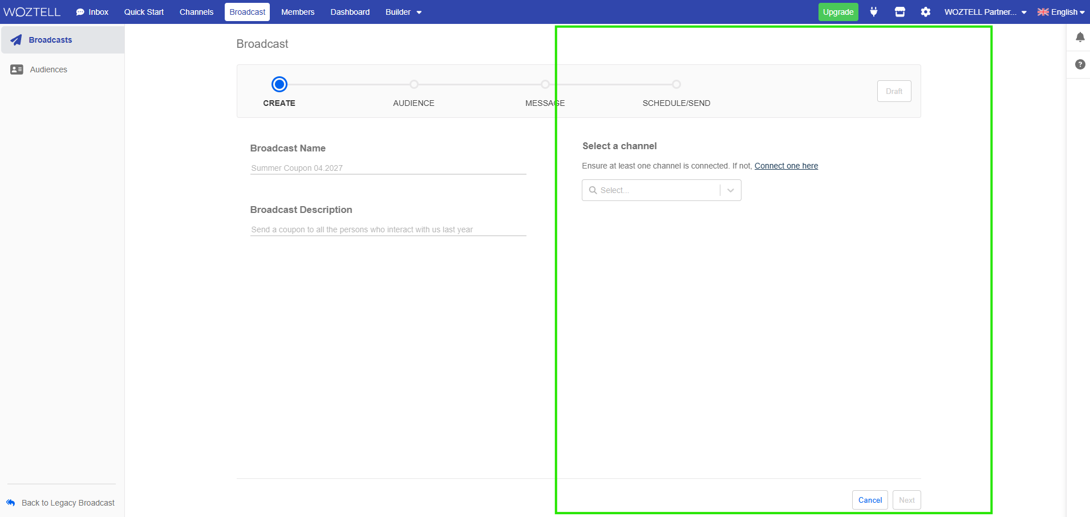The height and width of the screenshot is (517, 1090).
Task: Select the AUDIENCE step circle
Action: click(414, 84)
